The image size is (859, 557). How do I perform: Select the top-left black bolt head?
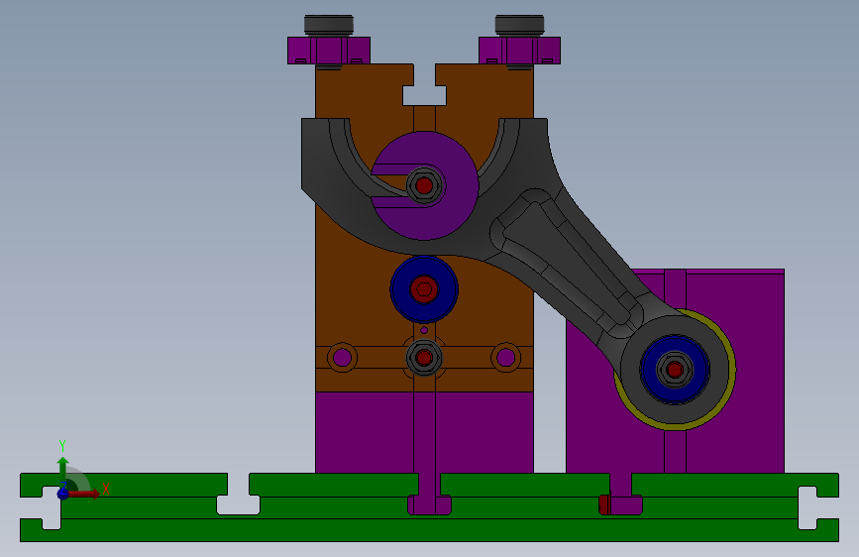[329, 25]
